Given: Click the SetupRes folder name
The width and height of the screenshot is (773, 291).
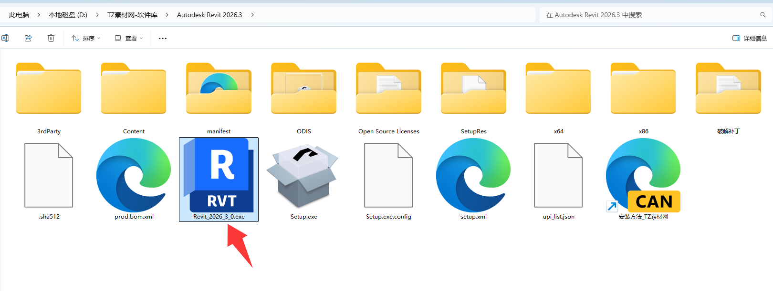Looking at the screenshot, I should (x=473, y=131).
